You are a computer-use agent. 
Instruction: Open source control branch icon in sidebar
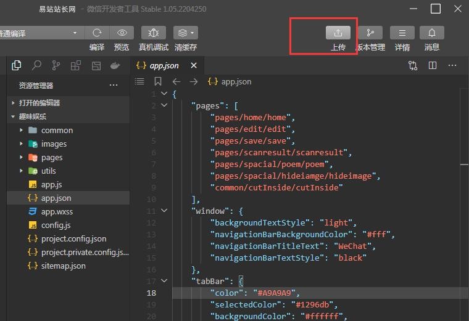tap(56, 65)
